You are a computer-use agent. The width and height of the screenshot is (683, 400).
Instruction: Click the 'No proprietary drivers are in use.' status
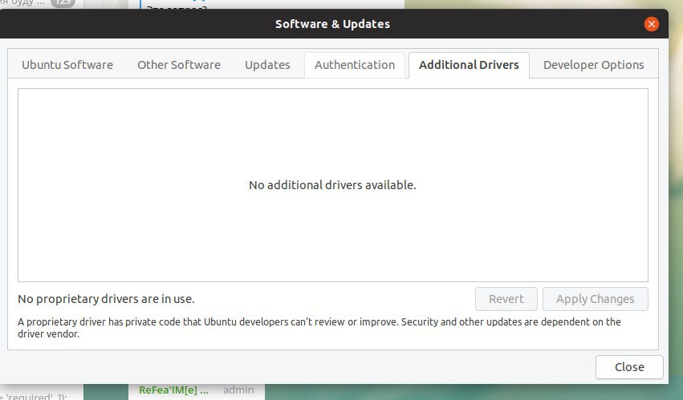106,299
